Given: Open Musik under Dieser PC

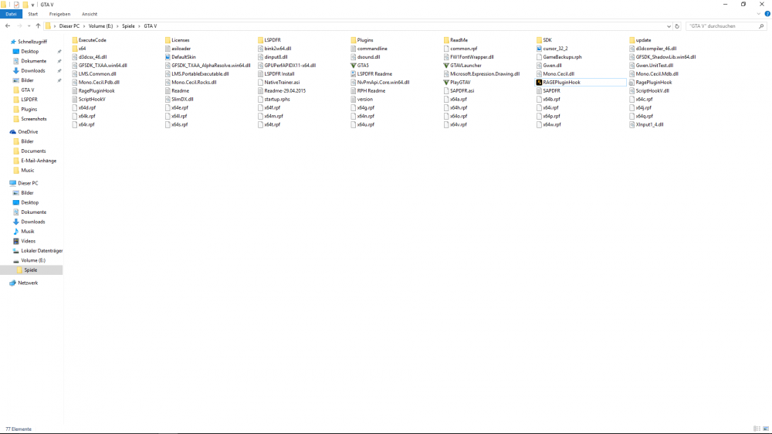Looking at the screenshot, I should tap(28, 232).
